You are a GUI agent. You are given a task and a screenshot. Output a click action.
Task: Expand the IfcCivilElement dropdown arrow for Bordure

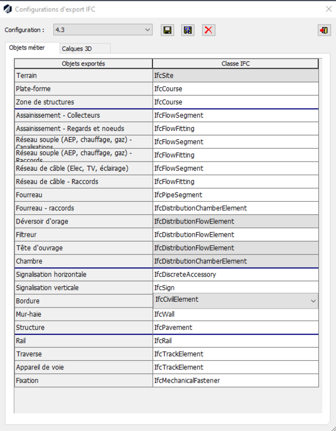(313, 301)
